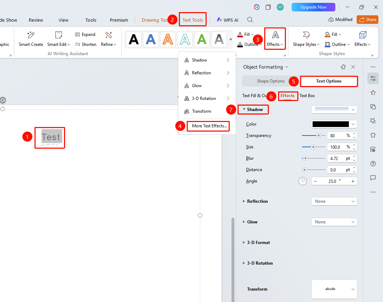Open shape Effects dropdown
Viewport: 383px width, 302px height.
(362, 39)
